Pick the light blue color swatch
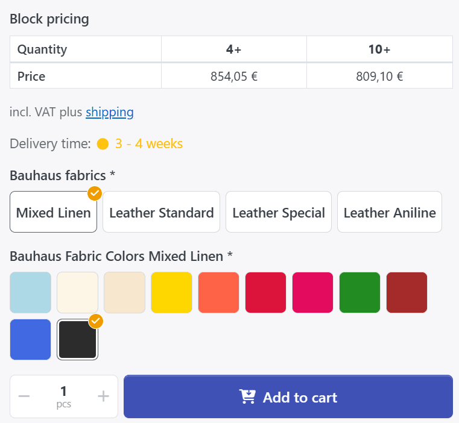 coord(31,293)
